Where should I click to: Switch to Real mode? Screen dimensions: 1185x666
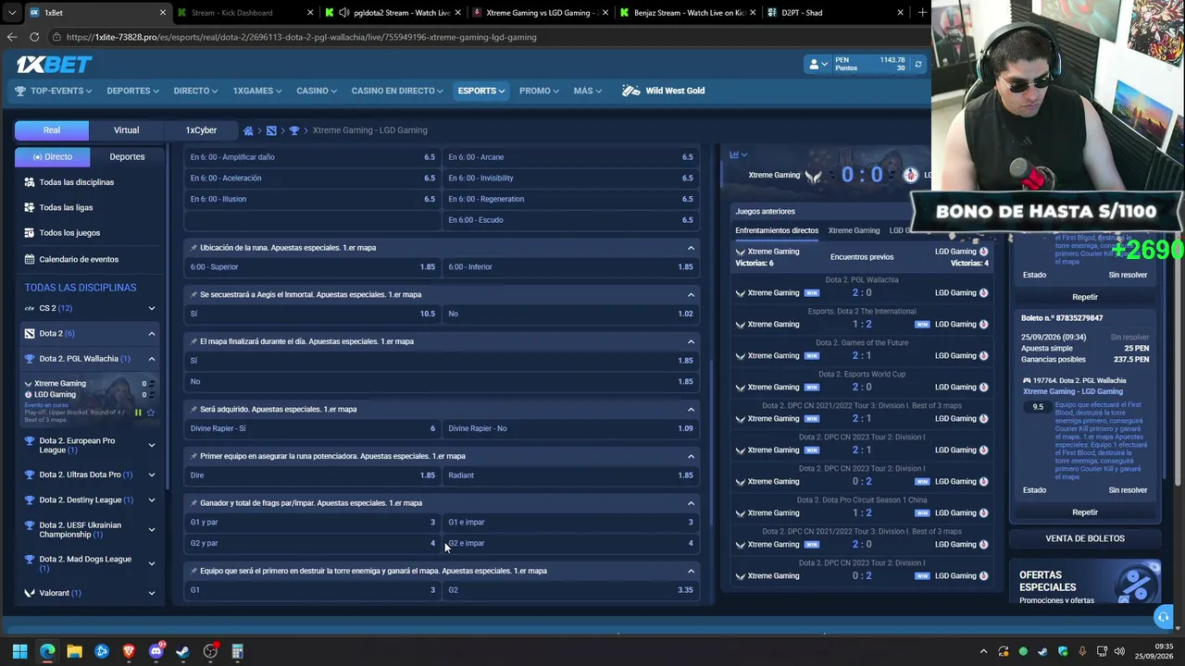coord(52,130)
